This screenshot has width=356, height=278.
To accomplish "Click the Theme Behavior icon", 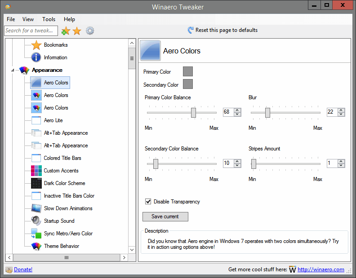I will 36,246.
